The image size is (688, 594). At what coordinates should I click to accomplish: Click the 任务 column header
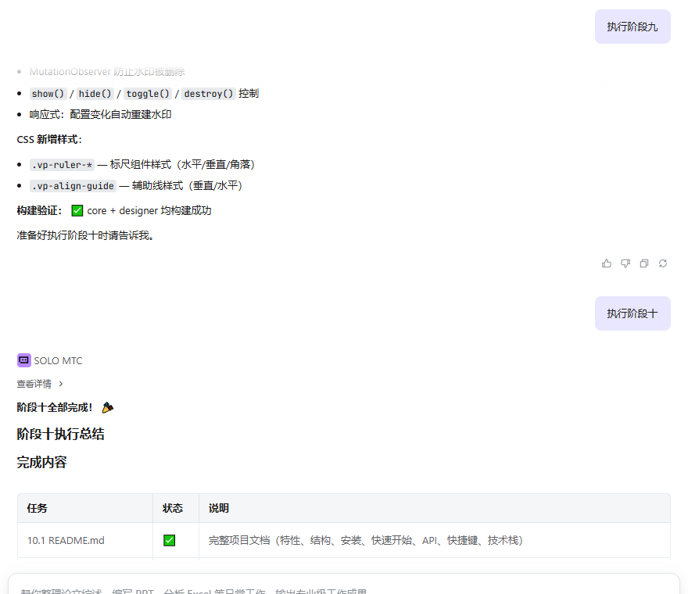click(x=38, y=508)
